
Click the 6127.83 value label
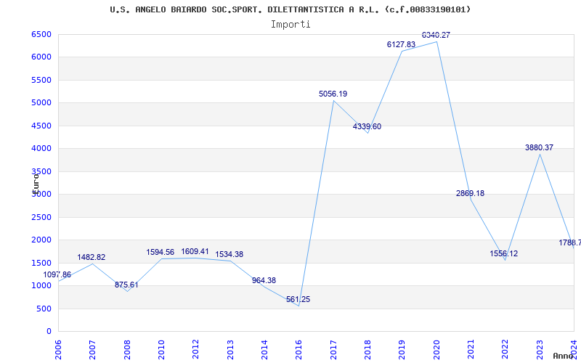click(401, 44)
